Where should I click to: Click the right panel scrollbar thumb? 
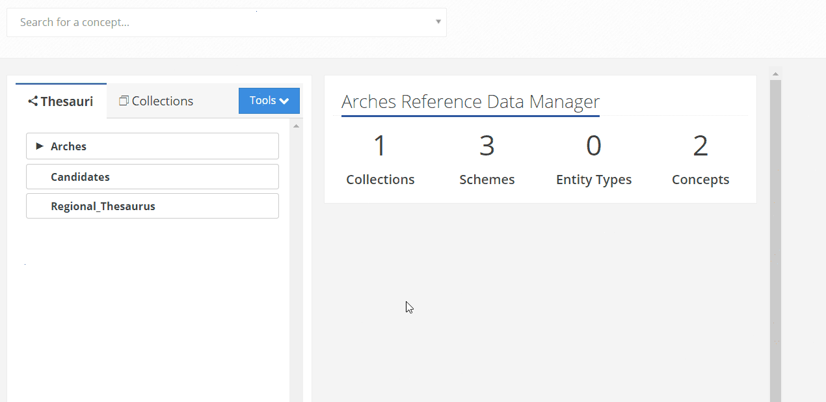(775, 241)
